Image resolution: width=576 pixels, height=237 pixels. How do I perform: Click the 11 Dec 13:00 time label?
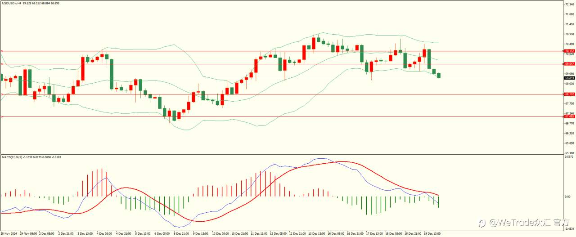259,234
